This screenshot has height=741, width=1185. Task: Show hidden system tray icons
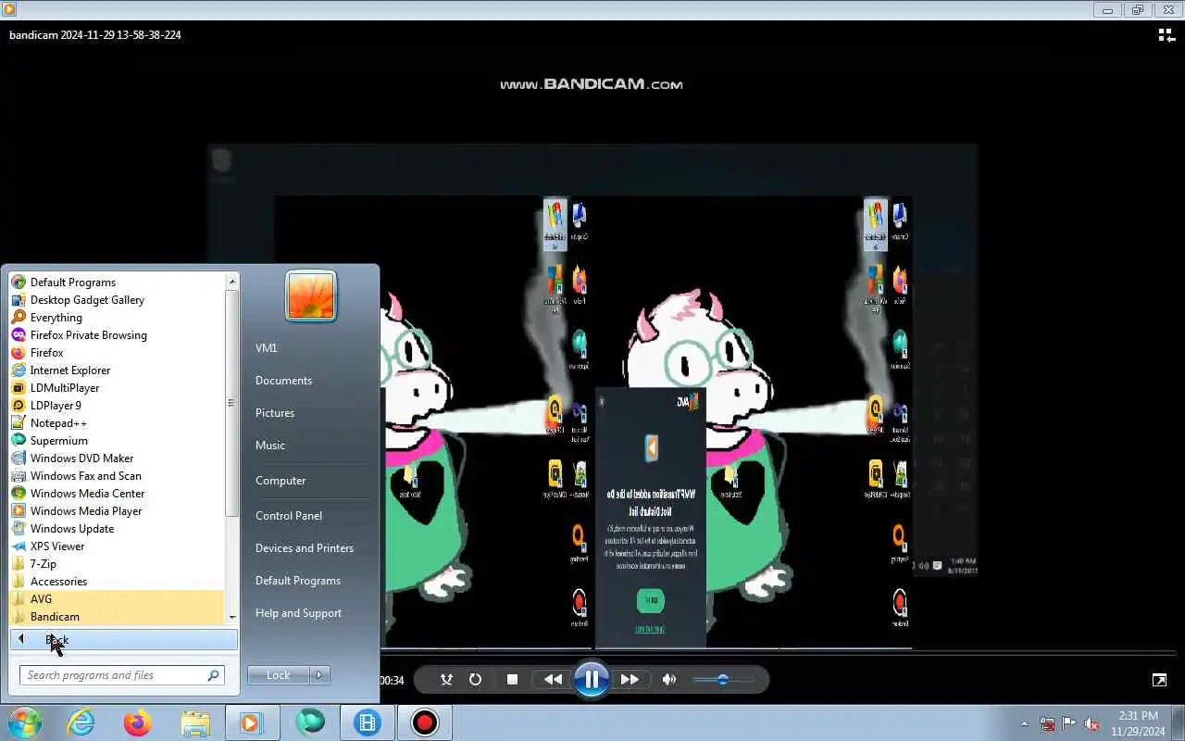[x=1024, y=723]
